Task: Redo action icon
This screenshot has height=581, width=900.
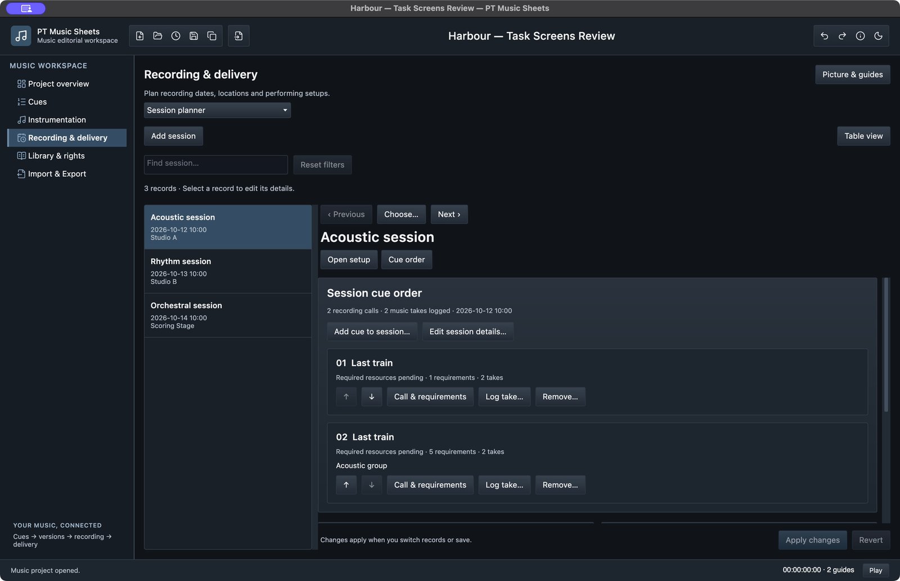Action: click(x=843, y=36)
